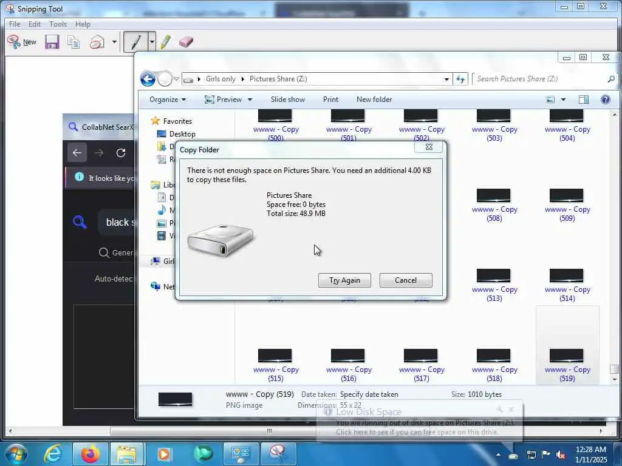Open Pen options dropdown arrow
Viewport: 622px width, 466px height.
coord(151,42)
